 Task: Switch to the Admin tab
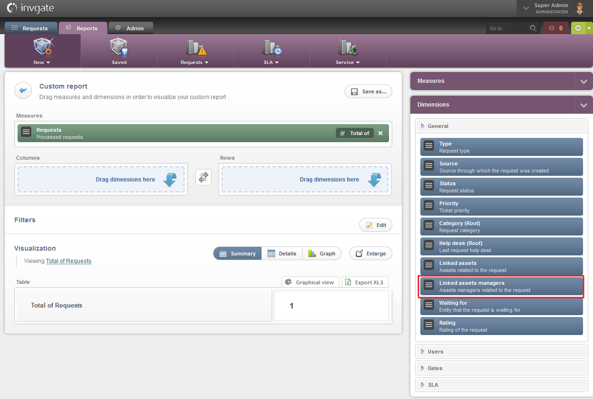tap(130, 27)
